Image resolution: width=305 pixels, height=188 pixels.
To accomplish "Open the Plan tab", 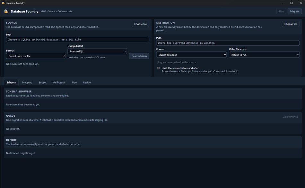I will (x=74, y=83).
